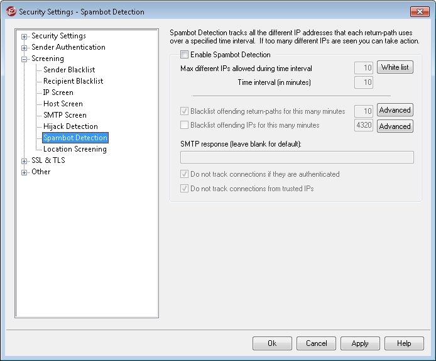Screen dimensions: 436x361
Task: Click the SMTP response text field
Action: [x=297, y=157]
